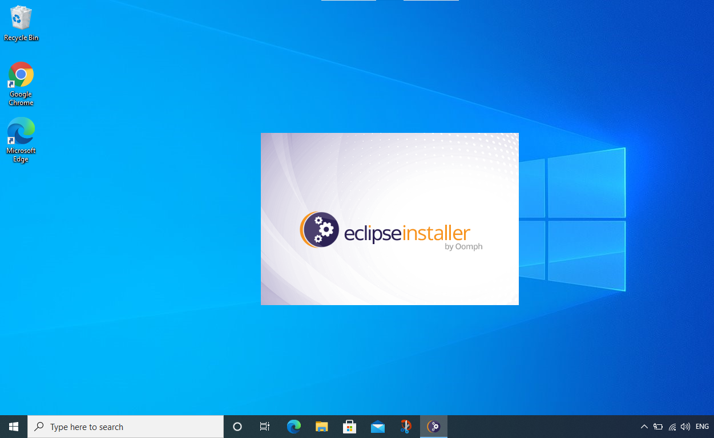
Task: Activate Cortana on the taskbar
Action: [x=237, y=426]
